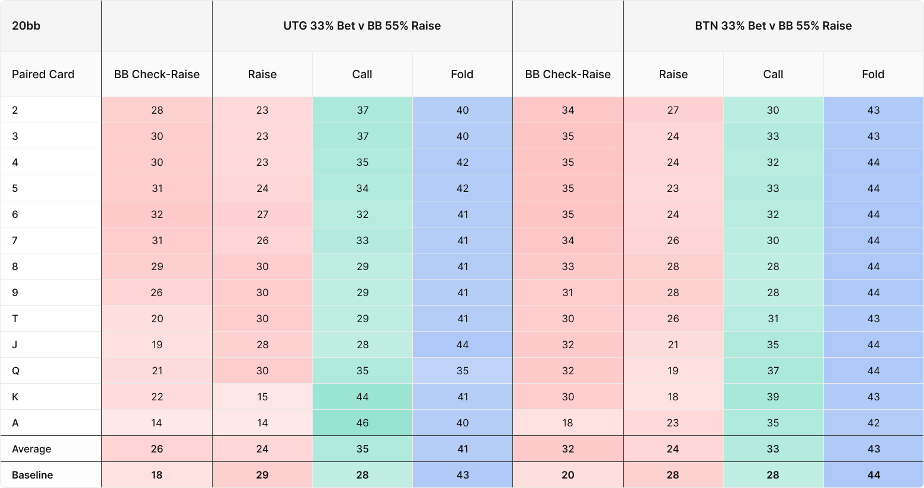Click Average BTN BB Check-Raise value 32
The height and width of the screenshot is (488, 924).
pyautogui.click(x=568, y=449)
